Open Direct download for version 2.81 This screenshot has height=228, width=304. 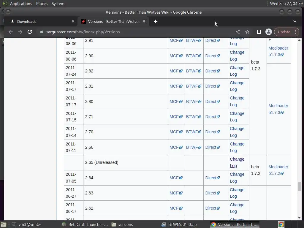click(x=212, y=86)
